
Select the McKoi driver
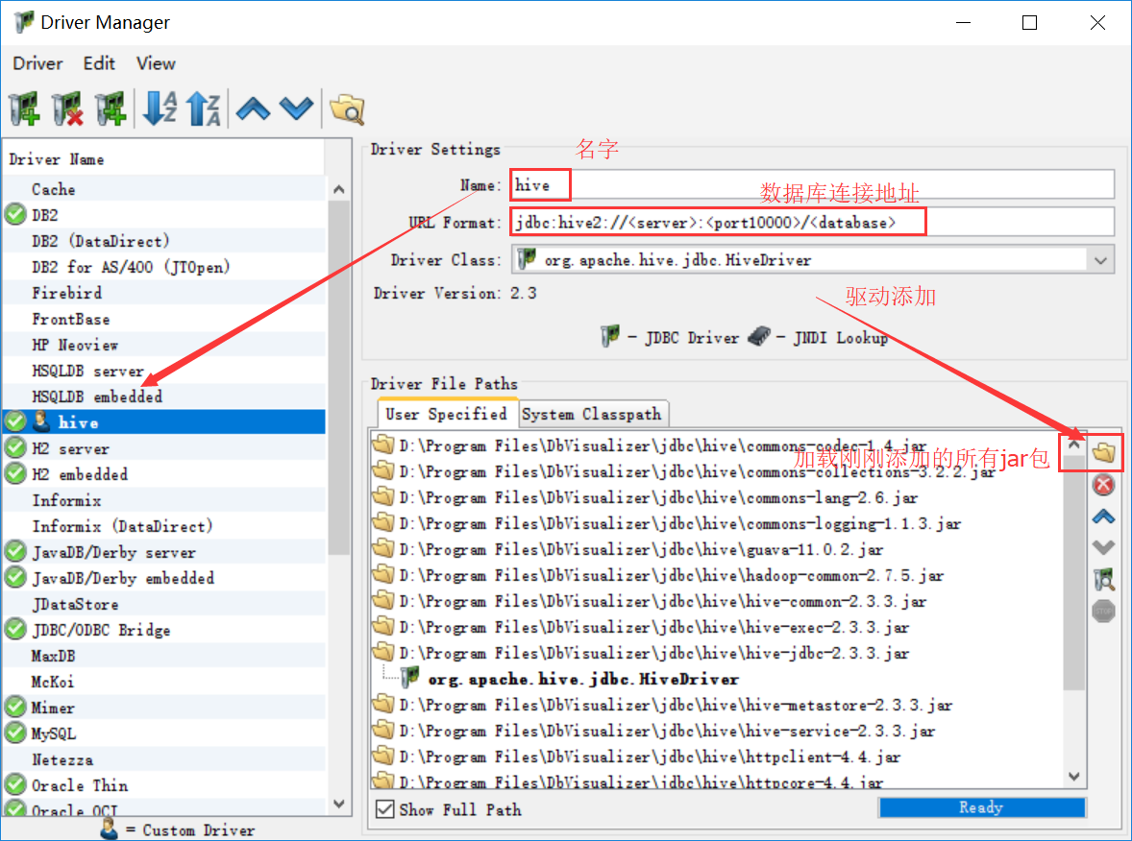click(164, 682)
